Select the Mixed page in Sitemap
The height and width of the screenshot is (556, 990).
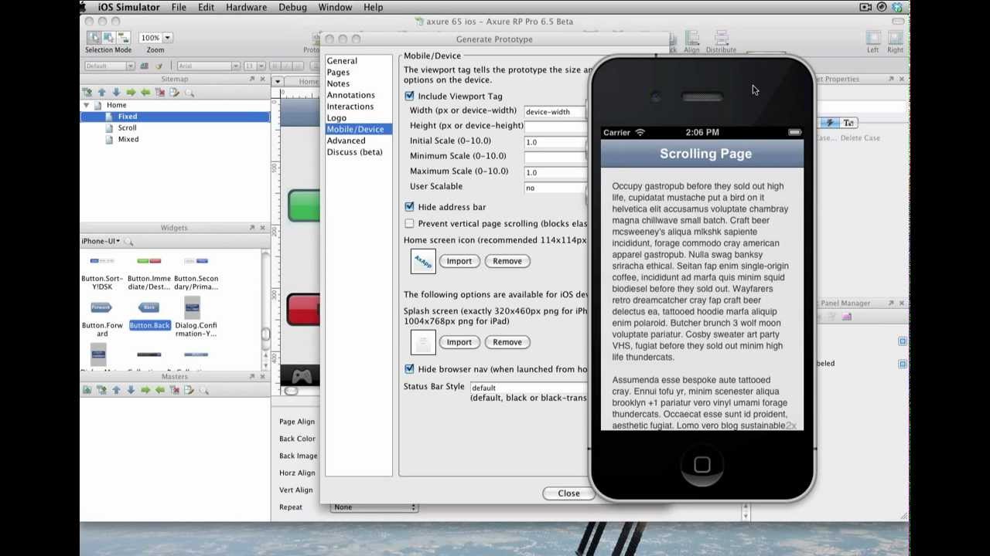128,139
